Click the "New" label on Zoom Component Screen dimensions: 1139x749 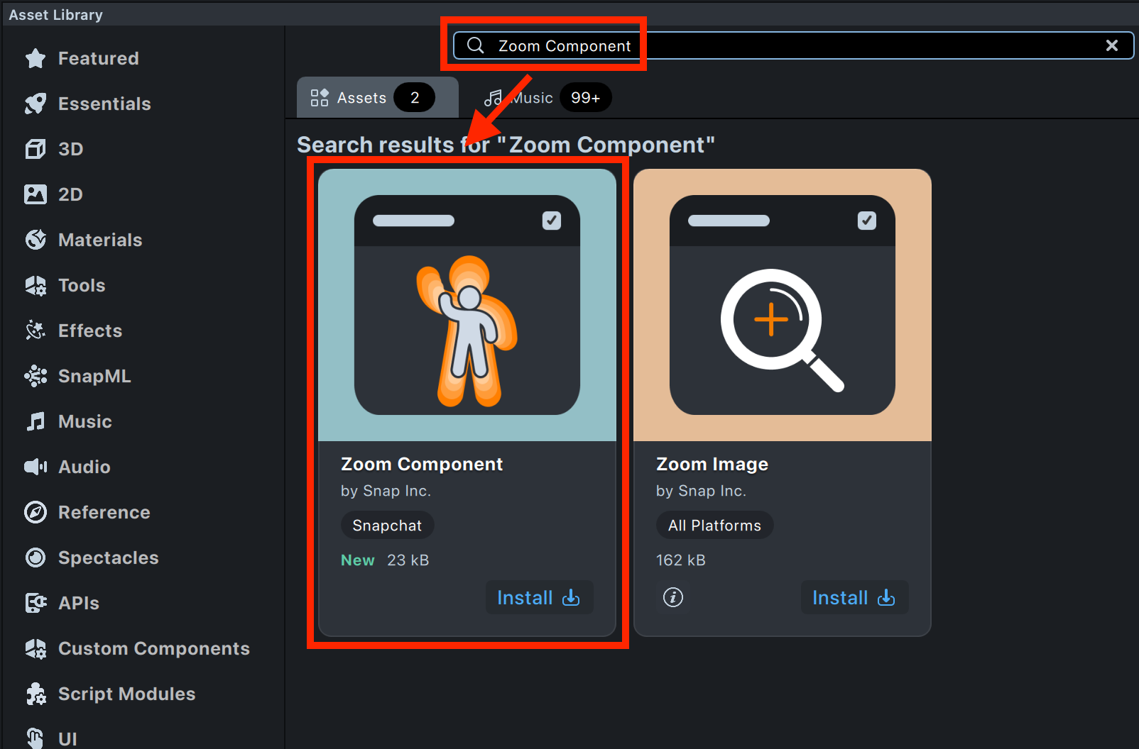358,560
